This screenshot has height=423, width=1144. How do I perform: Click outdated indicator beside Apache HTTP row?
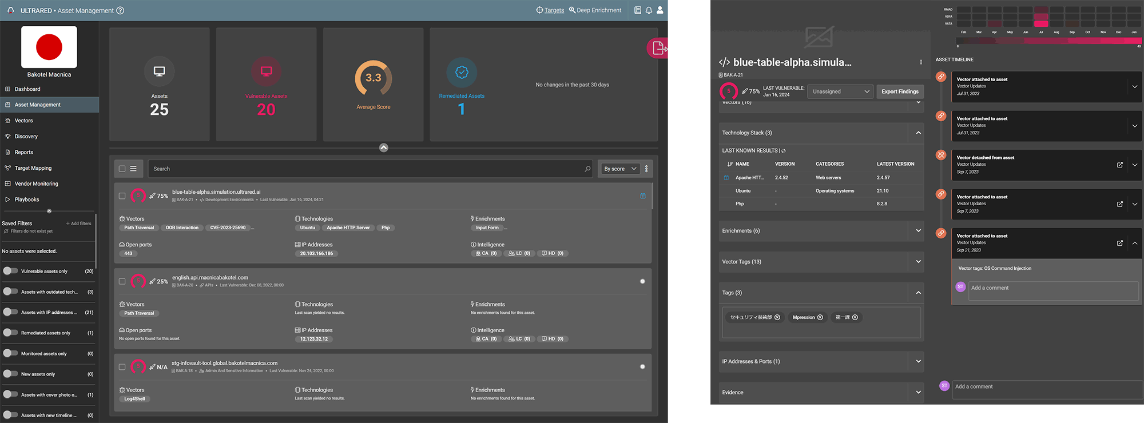(726, 178)
